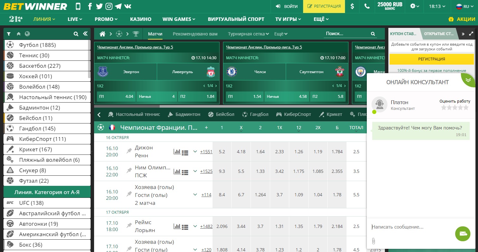Click the ВОЙТИ login button
The width and height of the screenshot is (478, 252).
pos(287,6)
